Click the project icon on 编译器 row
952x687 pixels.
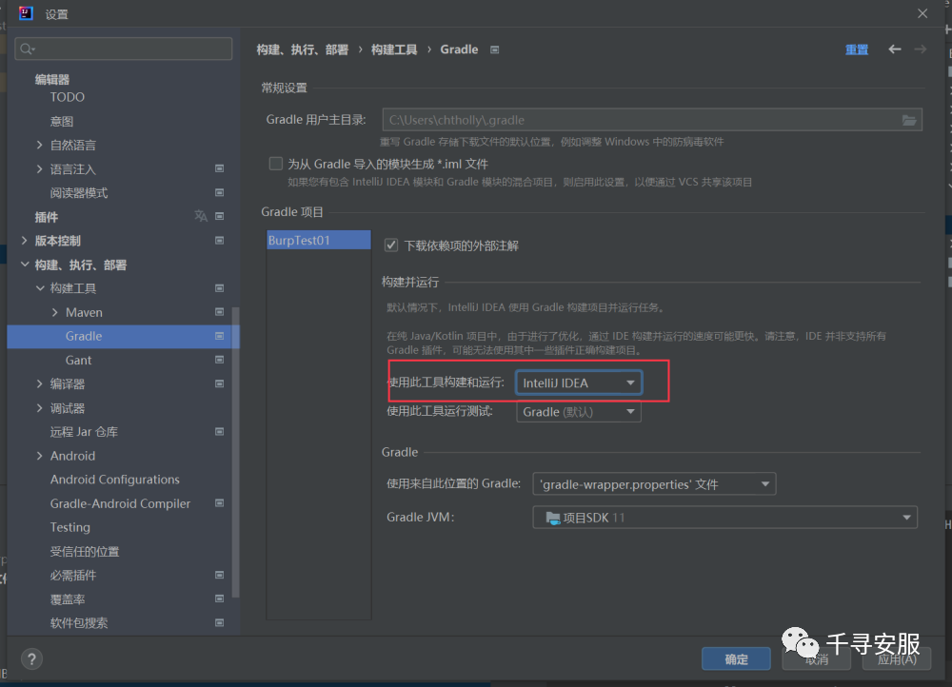coord(220,383)
